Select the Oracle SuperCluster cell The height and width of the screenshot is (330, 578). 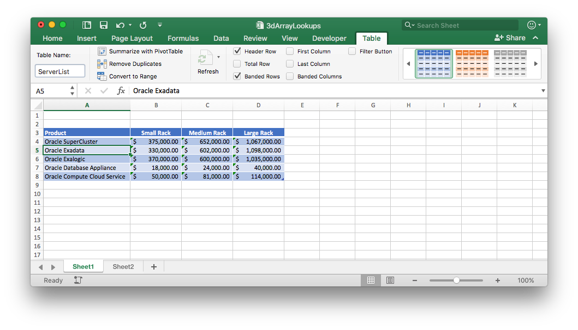pyautogui.click(x=87, y=142)
